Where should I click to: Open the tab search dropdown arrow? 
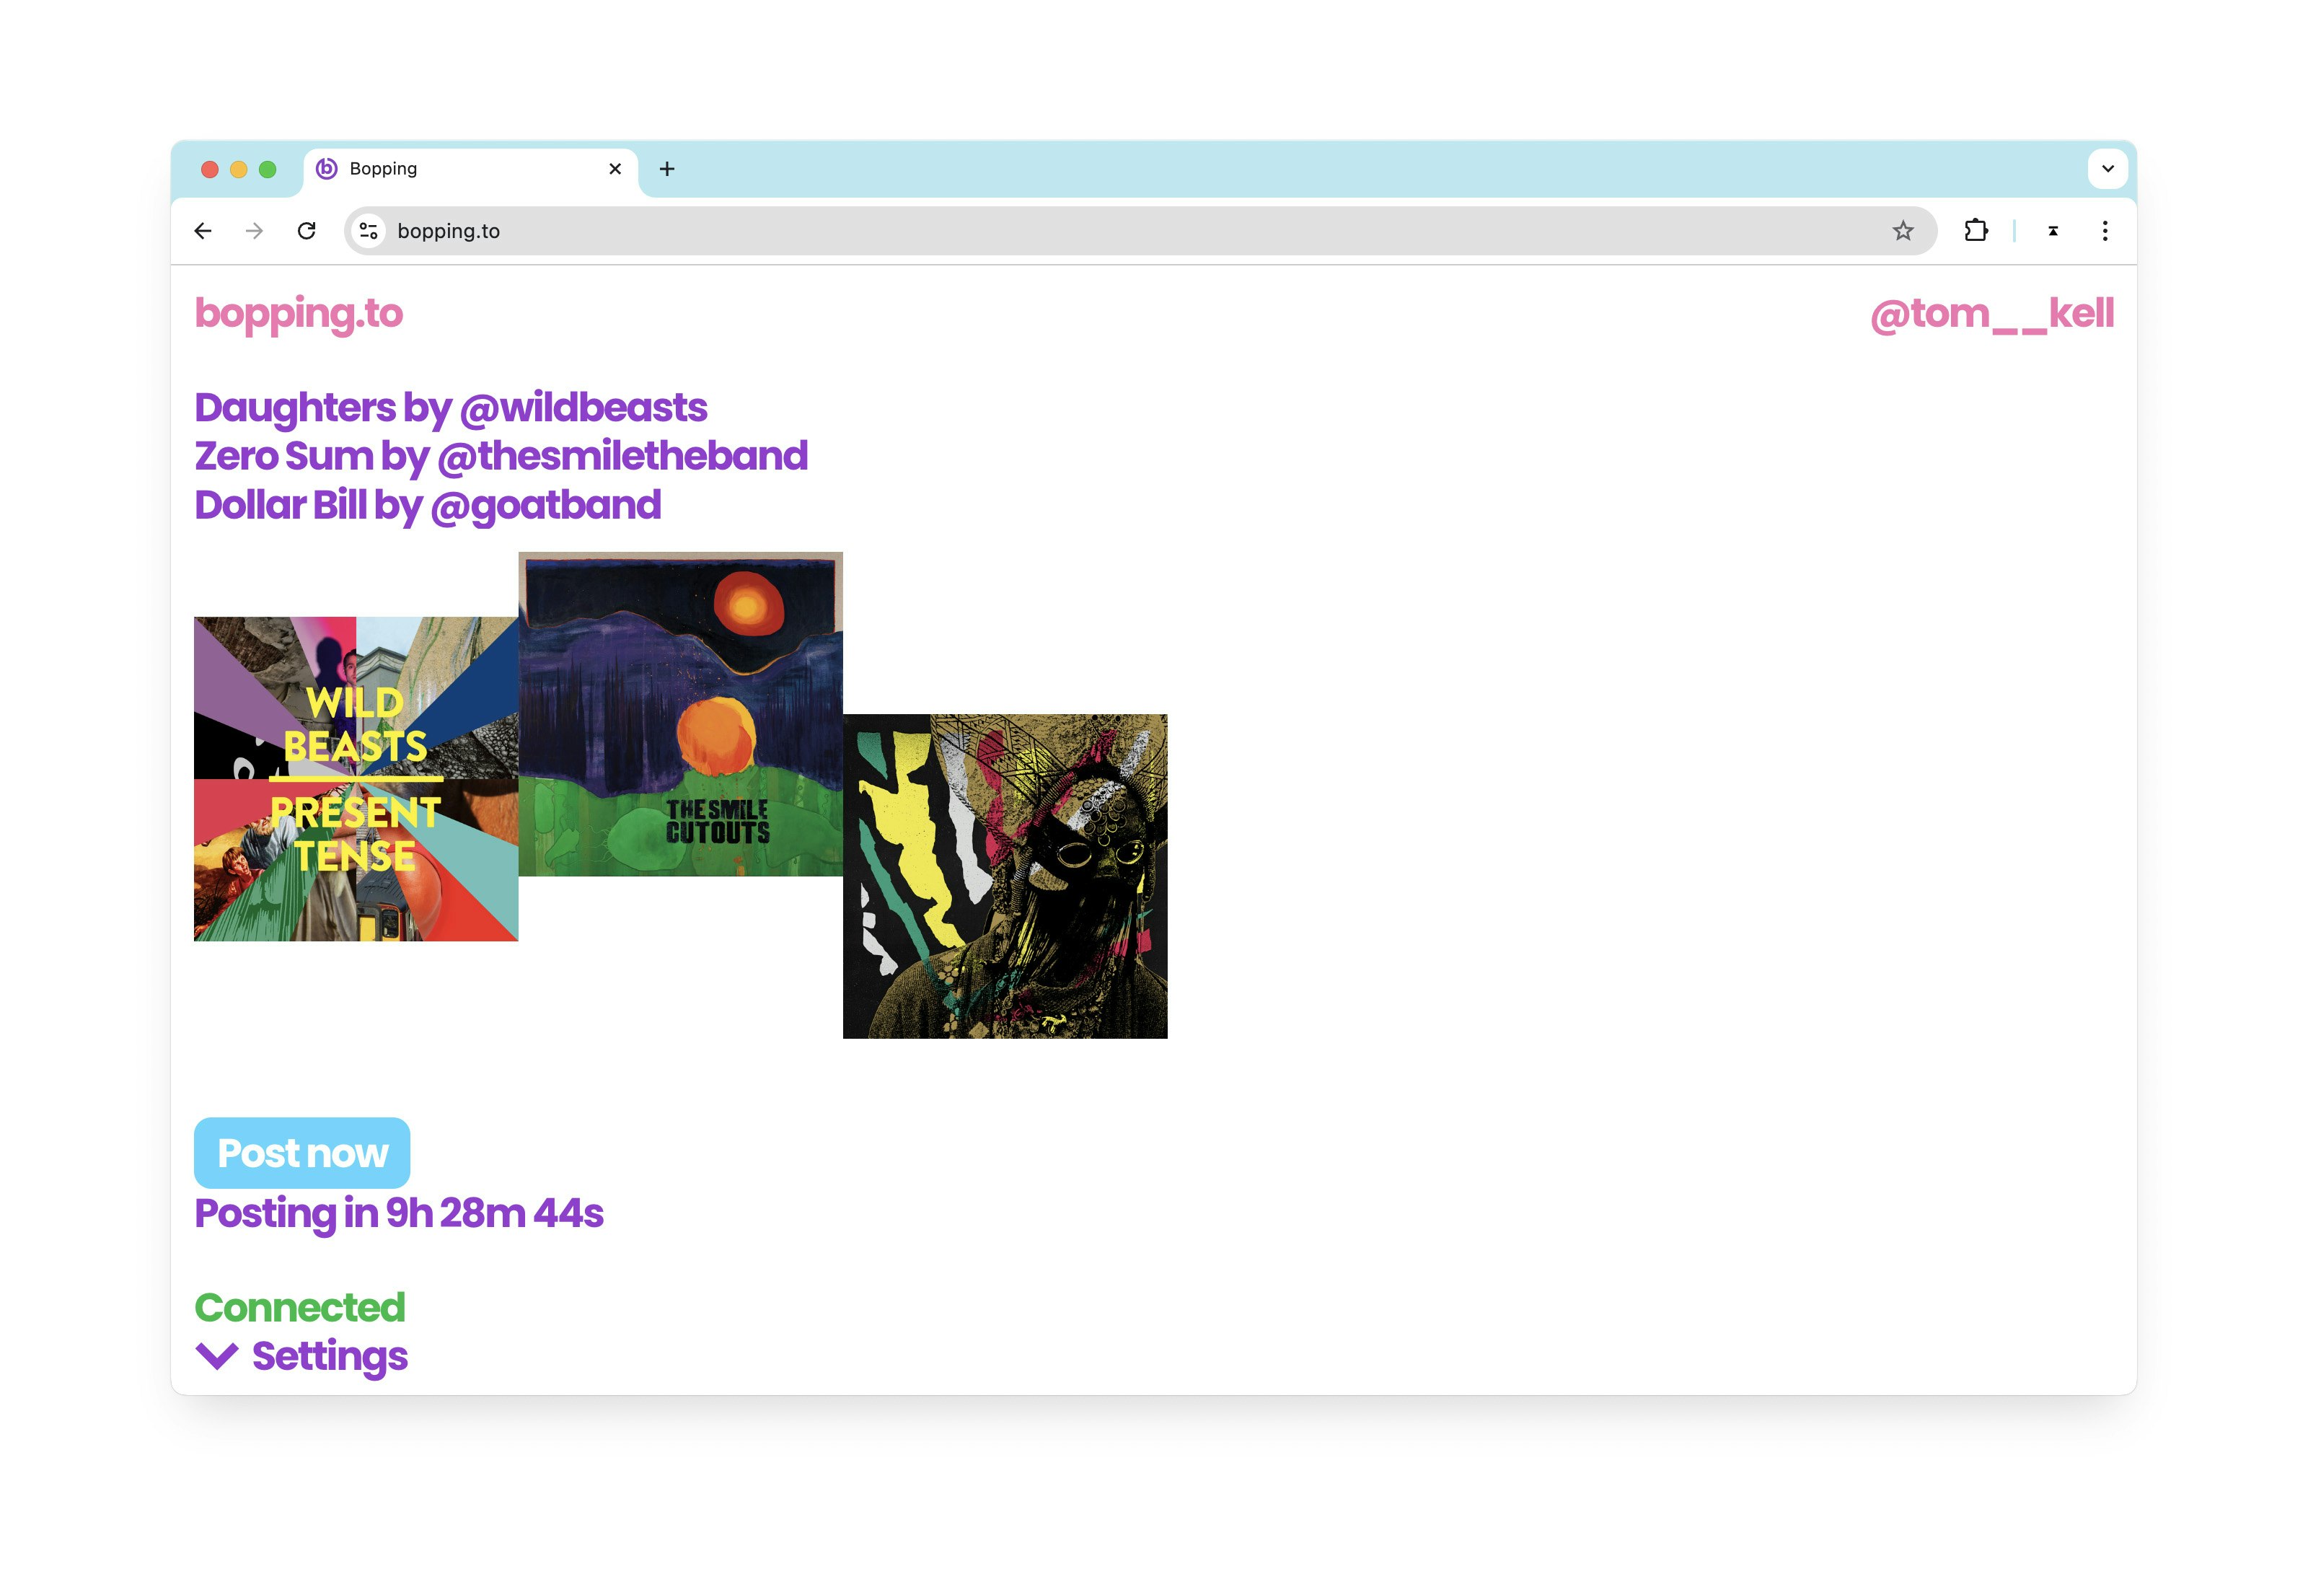point(2107,169)
